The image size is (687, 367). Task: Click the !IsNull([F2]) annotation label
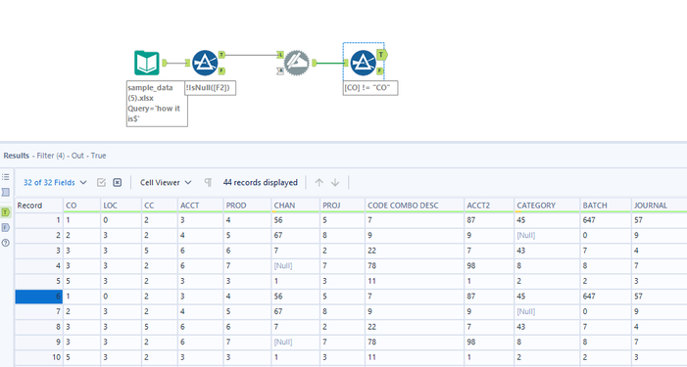coord(211,87)
